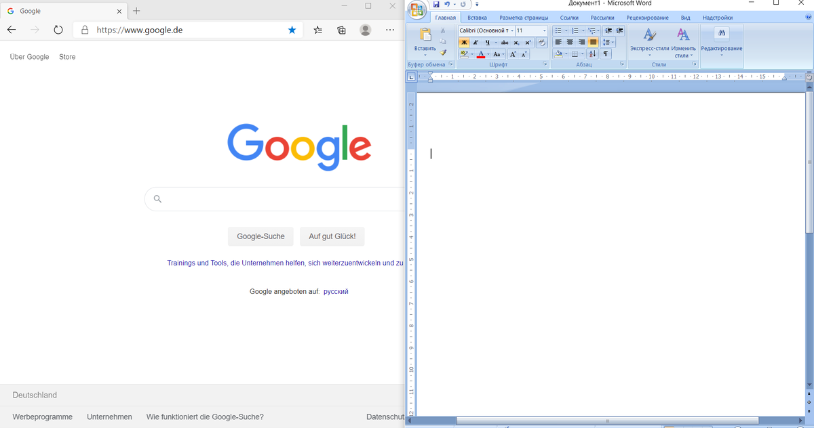Click the Cut scissors icon in Word
The height and width of the screenshot is (428, 814).
click(x=443, y=30)
